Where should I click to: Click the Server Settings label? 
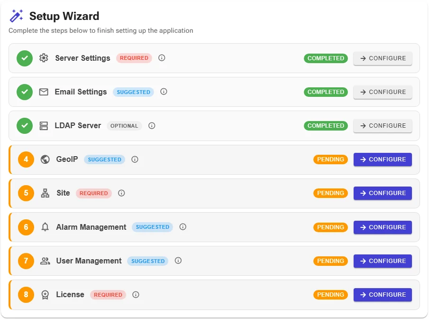(82, 58)
